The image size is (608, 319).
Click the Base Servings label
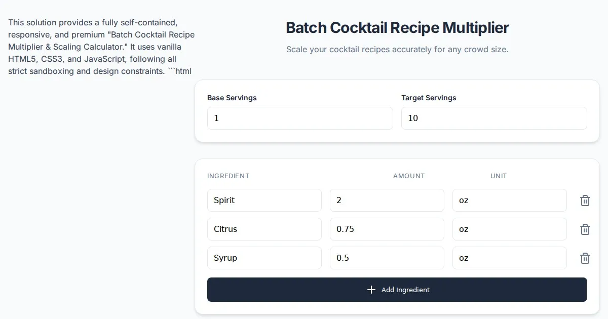pos(232,98)
